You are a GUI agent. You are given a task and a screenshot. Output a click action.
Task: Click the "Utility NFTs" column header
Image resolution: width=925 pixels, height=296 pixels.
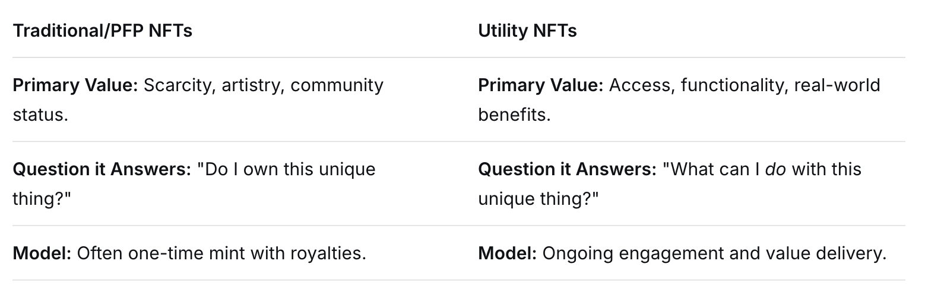pos(527,31)
